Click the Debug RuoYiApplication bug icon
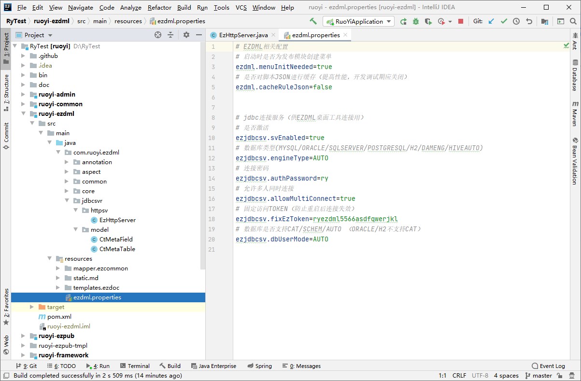The width and height of the screenshot is (581, 381). (x=416, y=21)
